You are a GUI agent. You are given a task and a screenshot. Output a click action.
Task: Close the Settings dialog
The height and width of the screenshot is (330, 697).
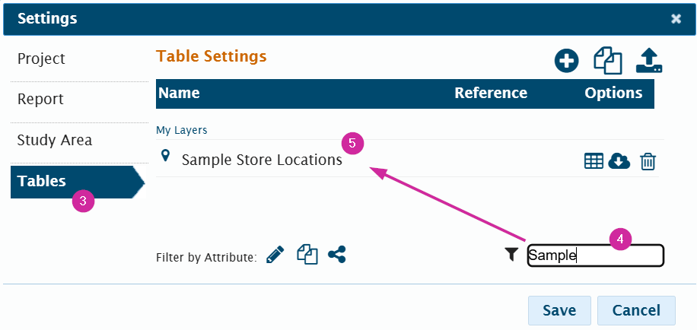(x=676, y=18)
